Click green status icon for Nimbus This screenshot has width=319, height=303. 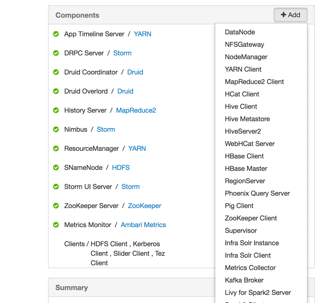56,130
